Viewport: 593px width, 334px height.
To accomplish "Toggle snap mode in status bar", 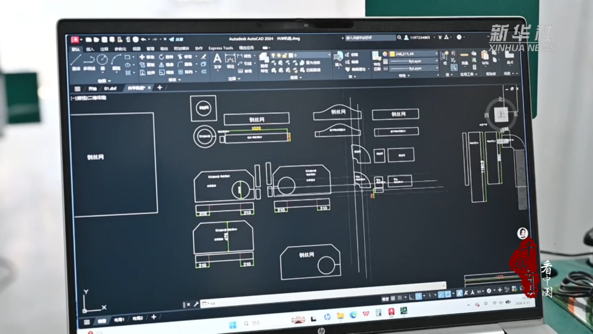I will tap(400, 298).
